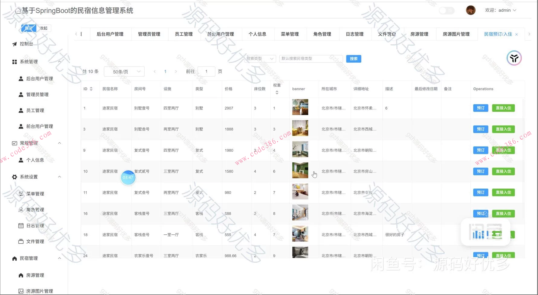The image size is (538, 295).
Task: Open the 欢迎: admin user menu
Action: [501, 10]
